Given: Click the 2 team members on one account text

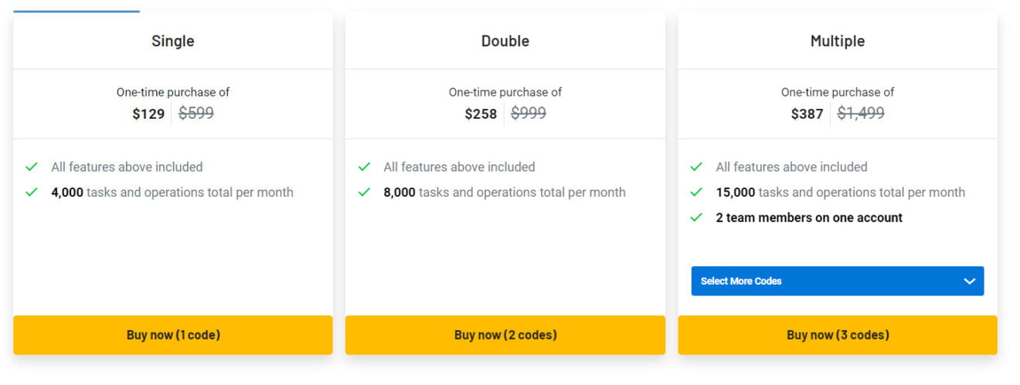Looking at the screenshot, I should [809, 218].
